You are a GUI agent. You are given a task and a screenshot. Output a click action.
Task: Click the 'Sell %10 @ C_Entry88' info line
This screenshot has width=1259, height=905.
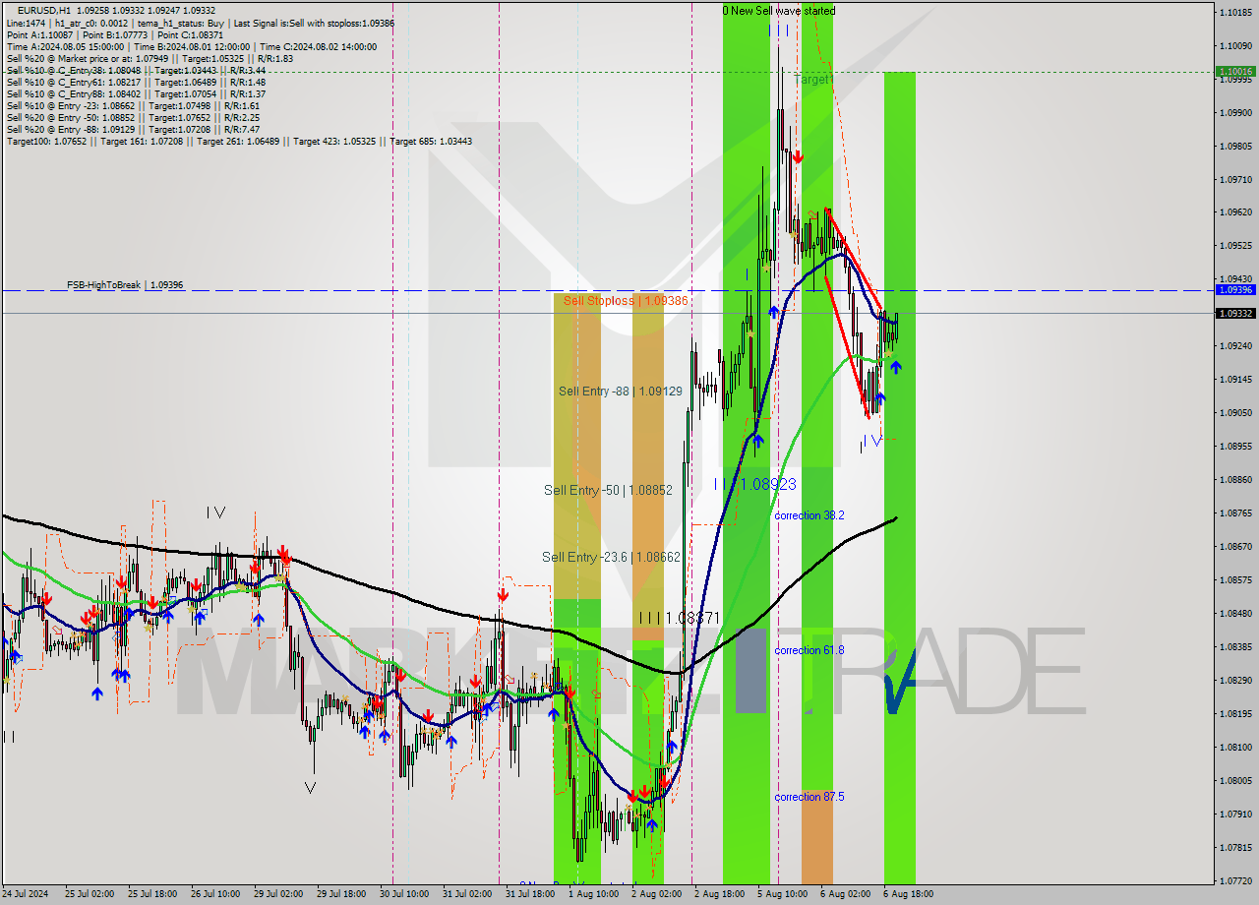click(x=136, y=93)
